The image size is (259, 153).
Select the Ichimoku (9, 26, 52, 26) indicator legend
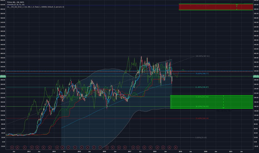16,5
